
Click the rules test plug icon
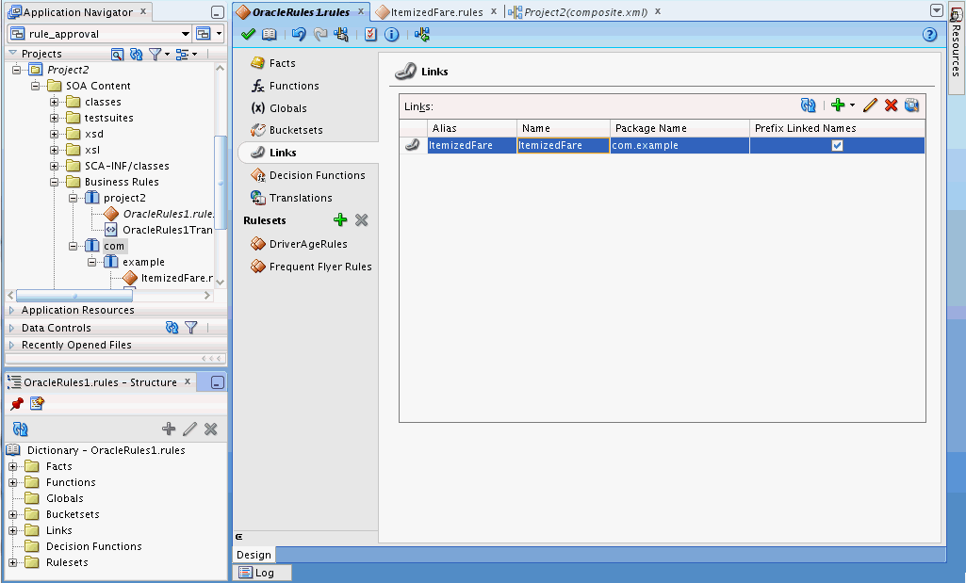[x=340, y=35]
